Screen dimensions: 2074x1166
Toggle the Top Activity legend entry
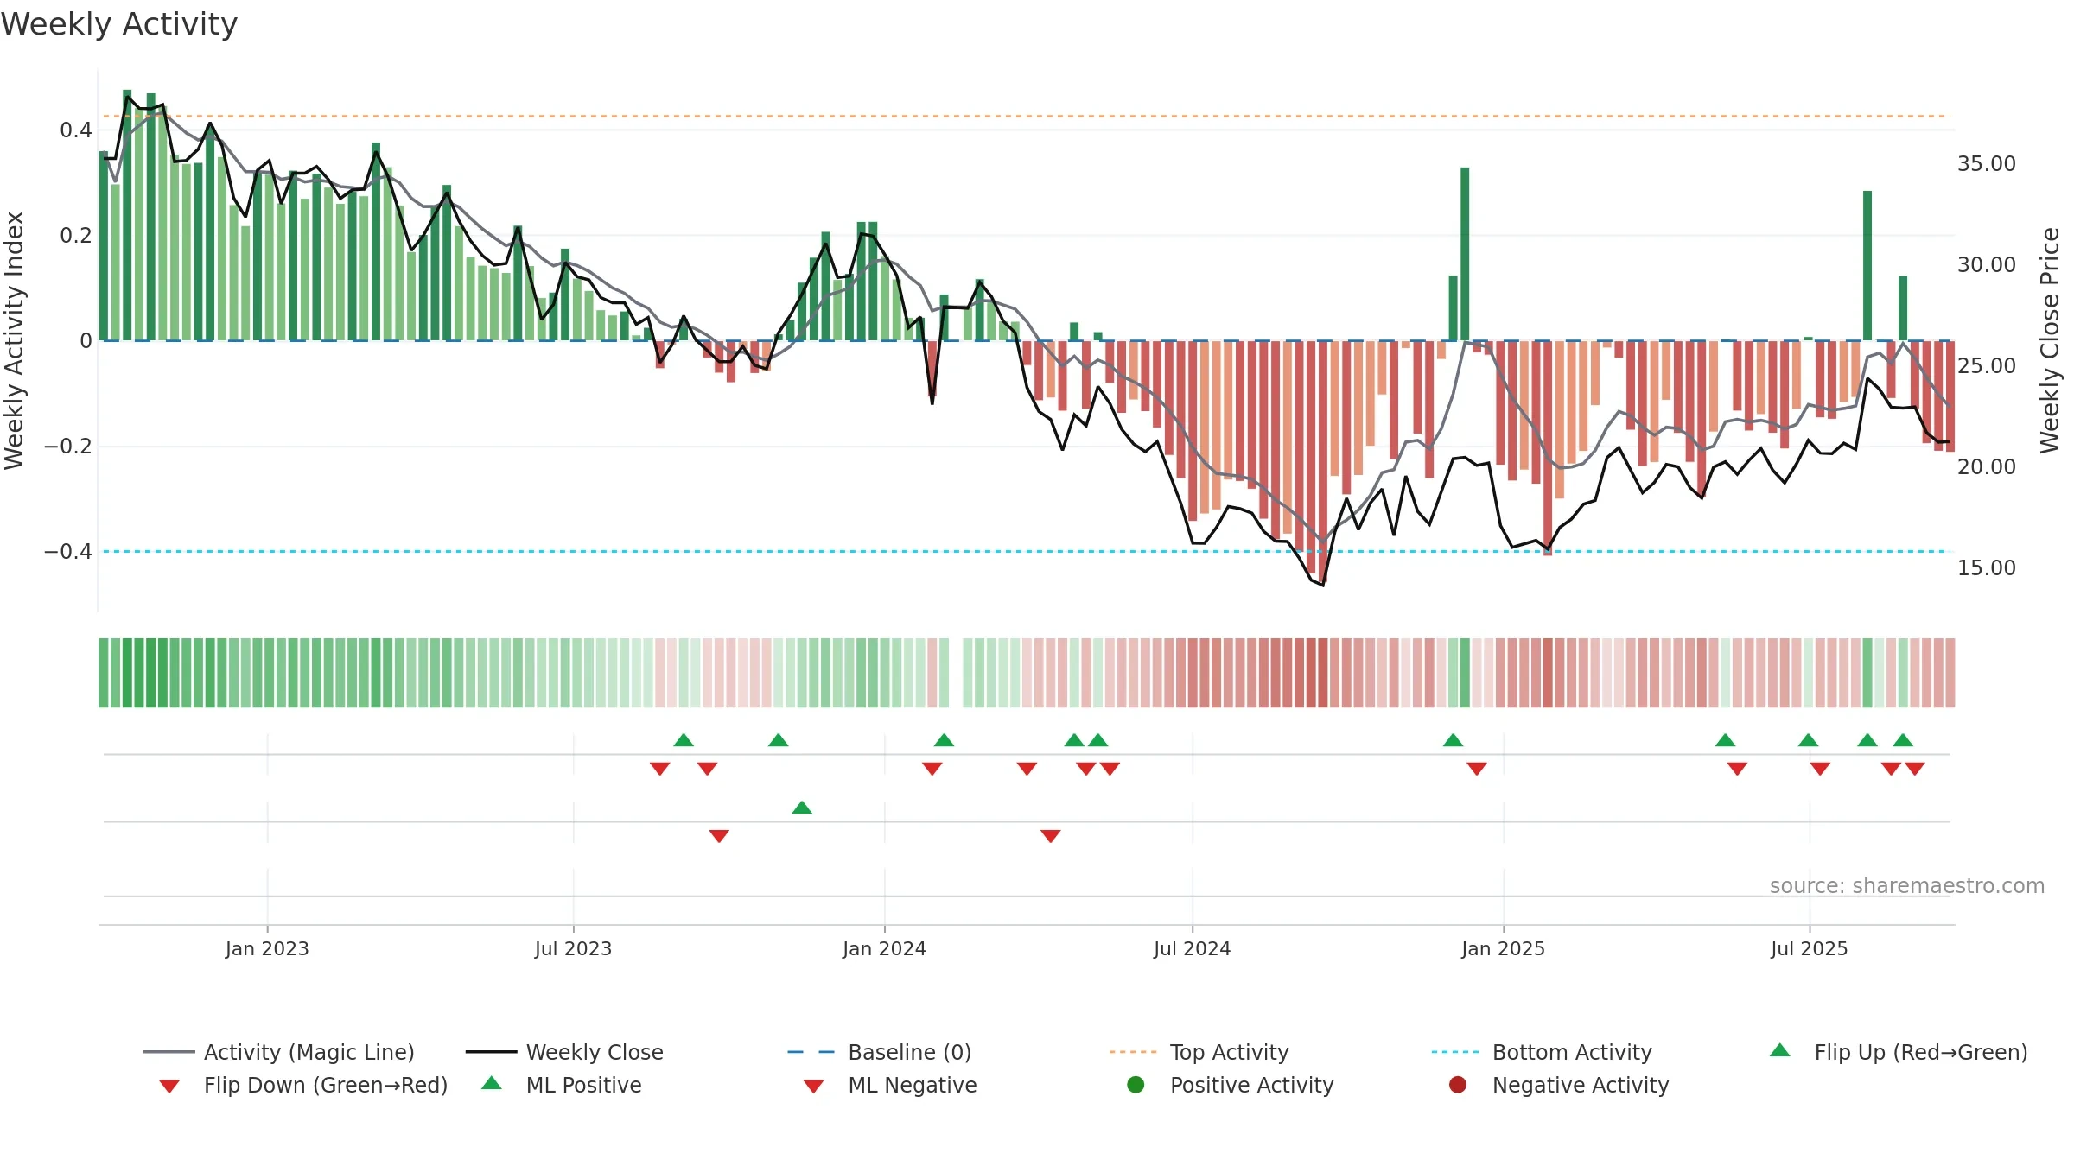tap(1199, 1052)
